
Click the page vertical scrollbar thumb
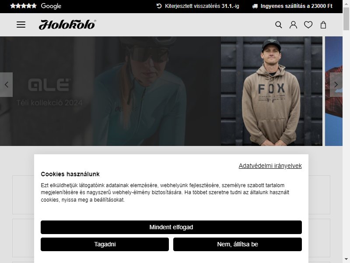point(346,19)
